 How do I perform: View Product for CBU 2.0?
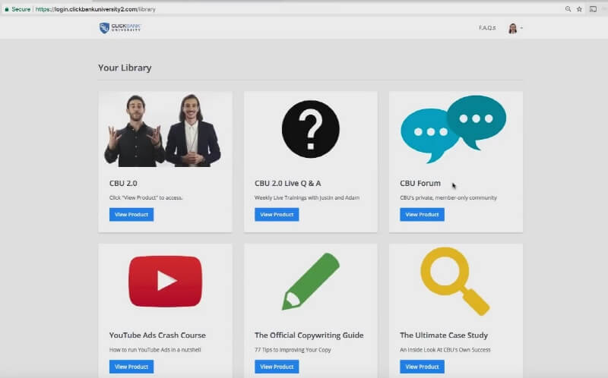(131, 215)
